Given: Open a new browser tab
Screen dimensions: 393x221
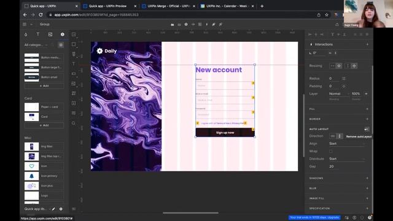Looking at the screenshot, I should point(262,6).
